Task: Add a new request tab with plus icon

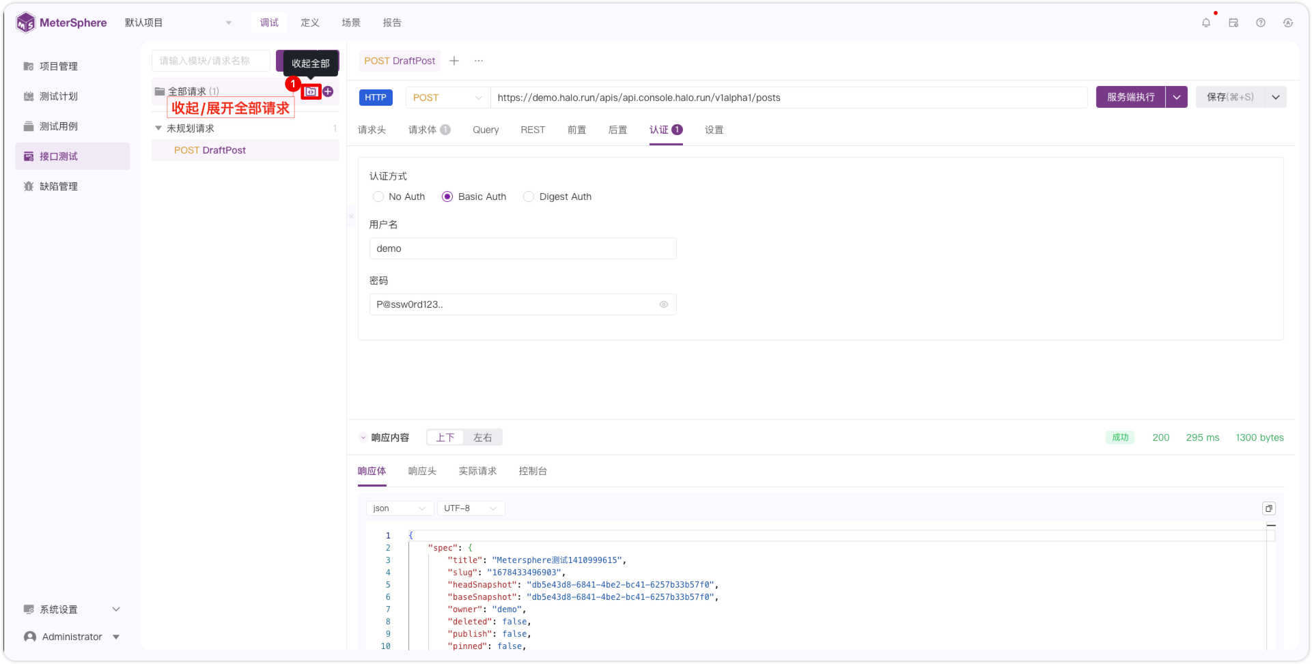Action: 454,61
